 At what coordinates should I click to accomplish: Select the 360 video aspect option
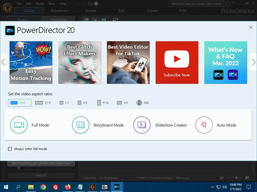[x=143, y=103]
